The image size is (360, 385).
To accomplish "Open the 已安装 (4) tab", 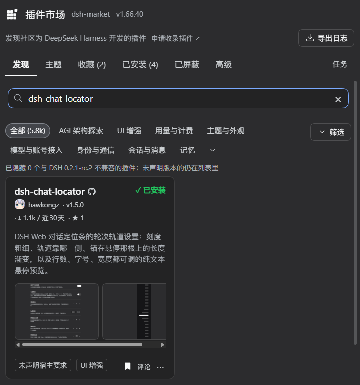I will pyautogui.click(x=140, y=65).
